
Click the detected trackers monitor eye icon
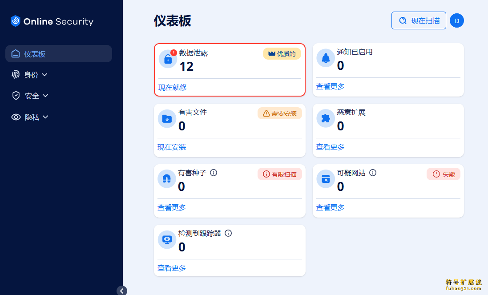coord(167,240)
